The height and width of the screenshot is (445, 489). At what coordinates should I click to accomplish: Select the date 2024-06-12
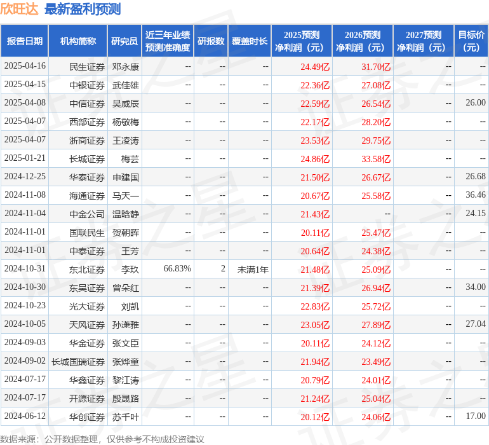[25, 416]
